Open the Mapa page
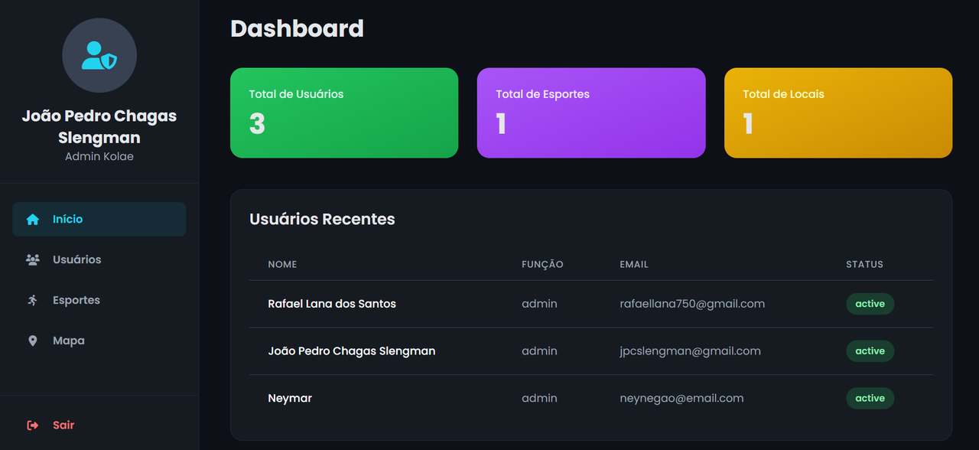The width and height of the screenshot is (979, 450). (99, 341)
